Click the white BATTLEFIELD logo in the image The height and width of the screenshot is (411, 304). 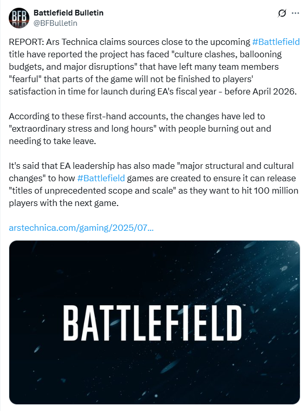[153, 323]
